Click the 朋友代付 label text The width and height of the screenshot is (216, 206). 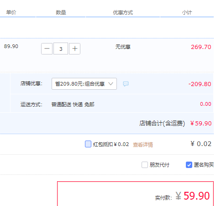click(x=159, y=165)
